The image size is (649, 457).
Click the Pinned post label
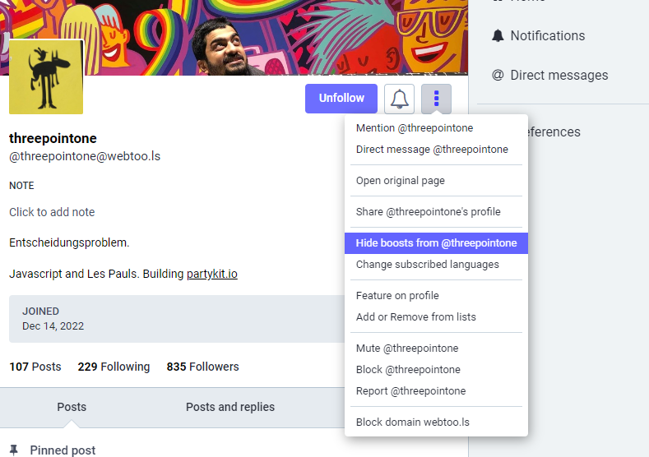coord(63,450)
